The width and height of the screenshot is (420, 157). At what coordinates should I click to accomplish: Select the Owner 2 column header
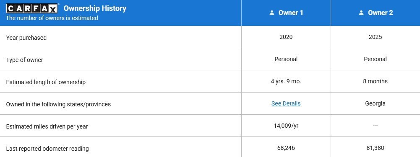[x=376, y=13]
